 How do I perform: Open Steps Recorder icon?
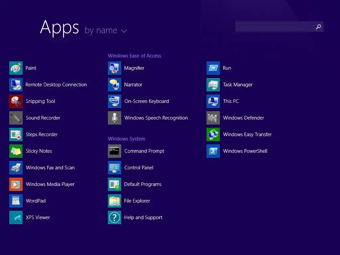point(16,134)
